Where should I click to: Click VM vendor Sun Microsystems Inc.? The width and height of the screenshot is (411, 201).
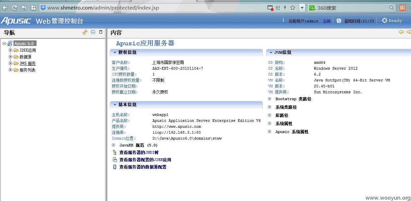point(338,92)
